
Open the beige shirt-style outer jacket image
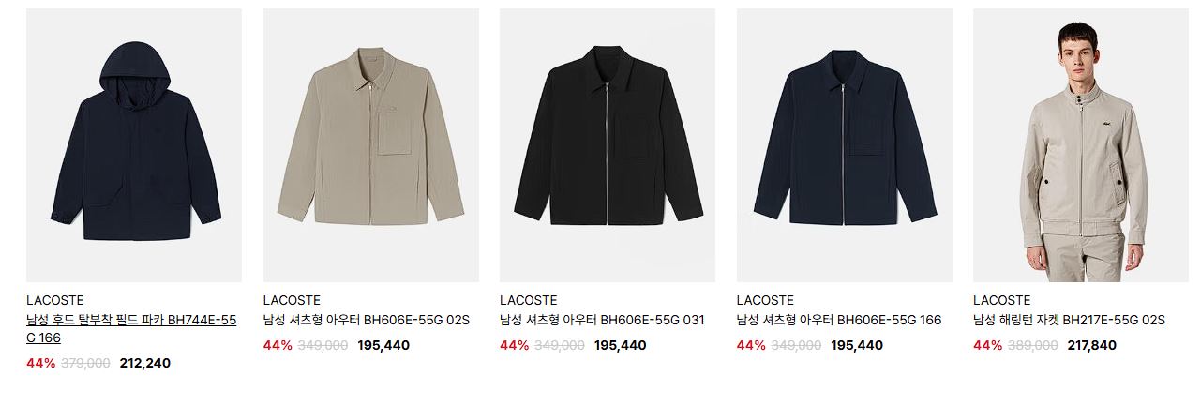371,145
